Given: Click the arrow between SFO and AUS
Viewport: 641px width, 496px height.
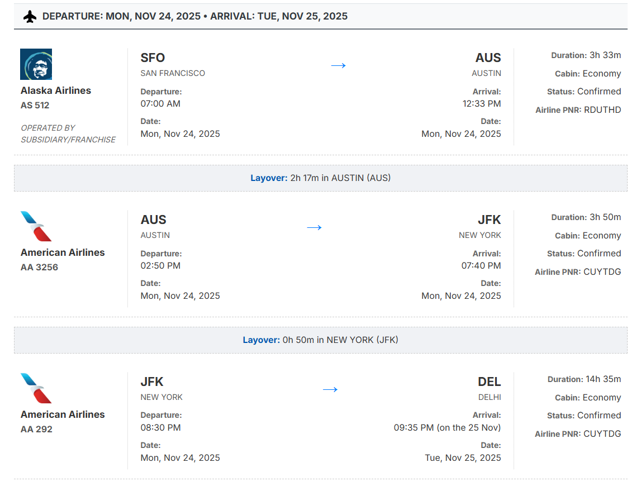Looking at the screenshot, I should coord(339,65).
